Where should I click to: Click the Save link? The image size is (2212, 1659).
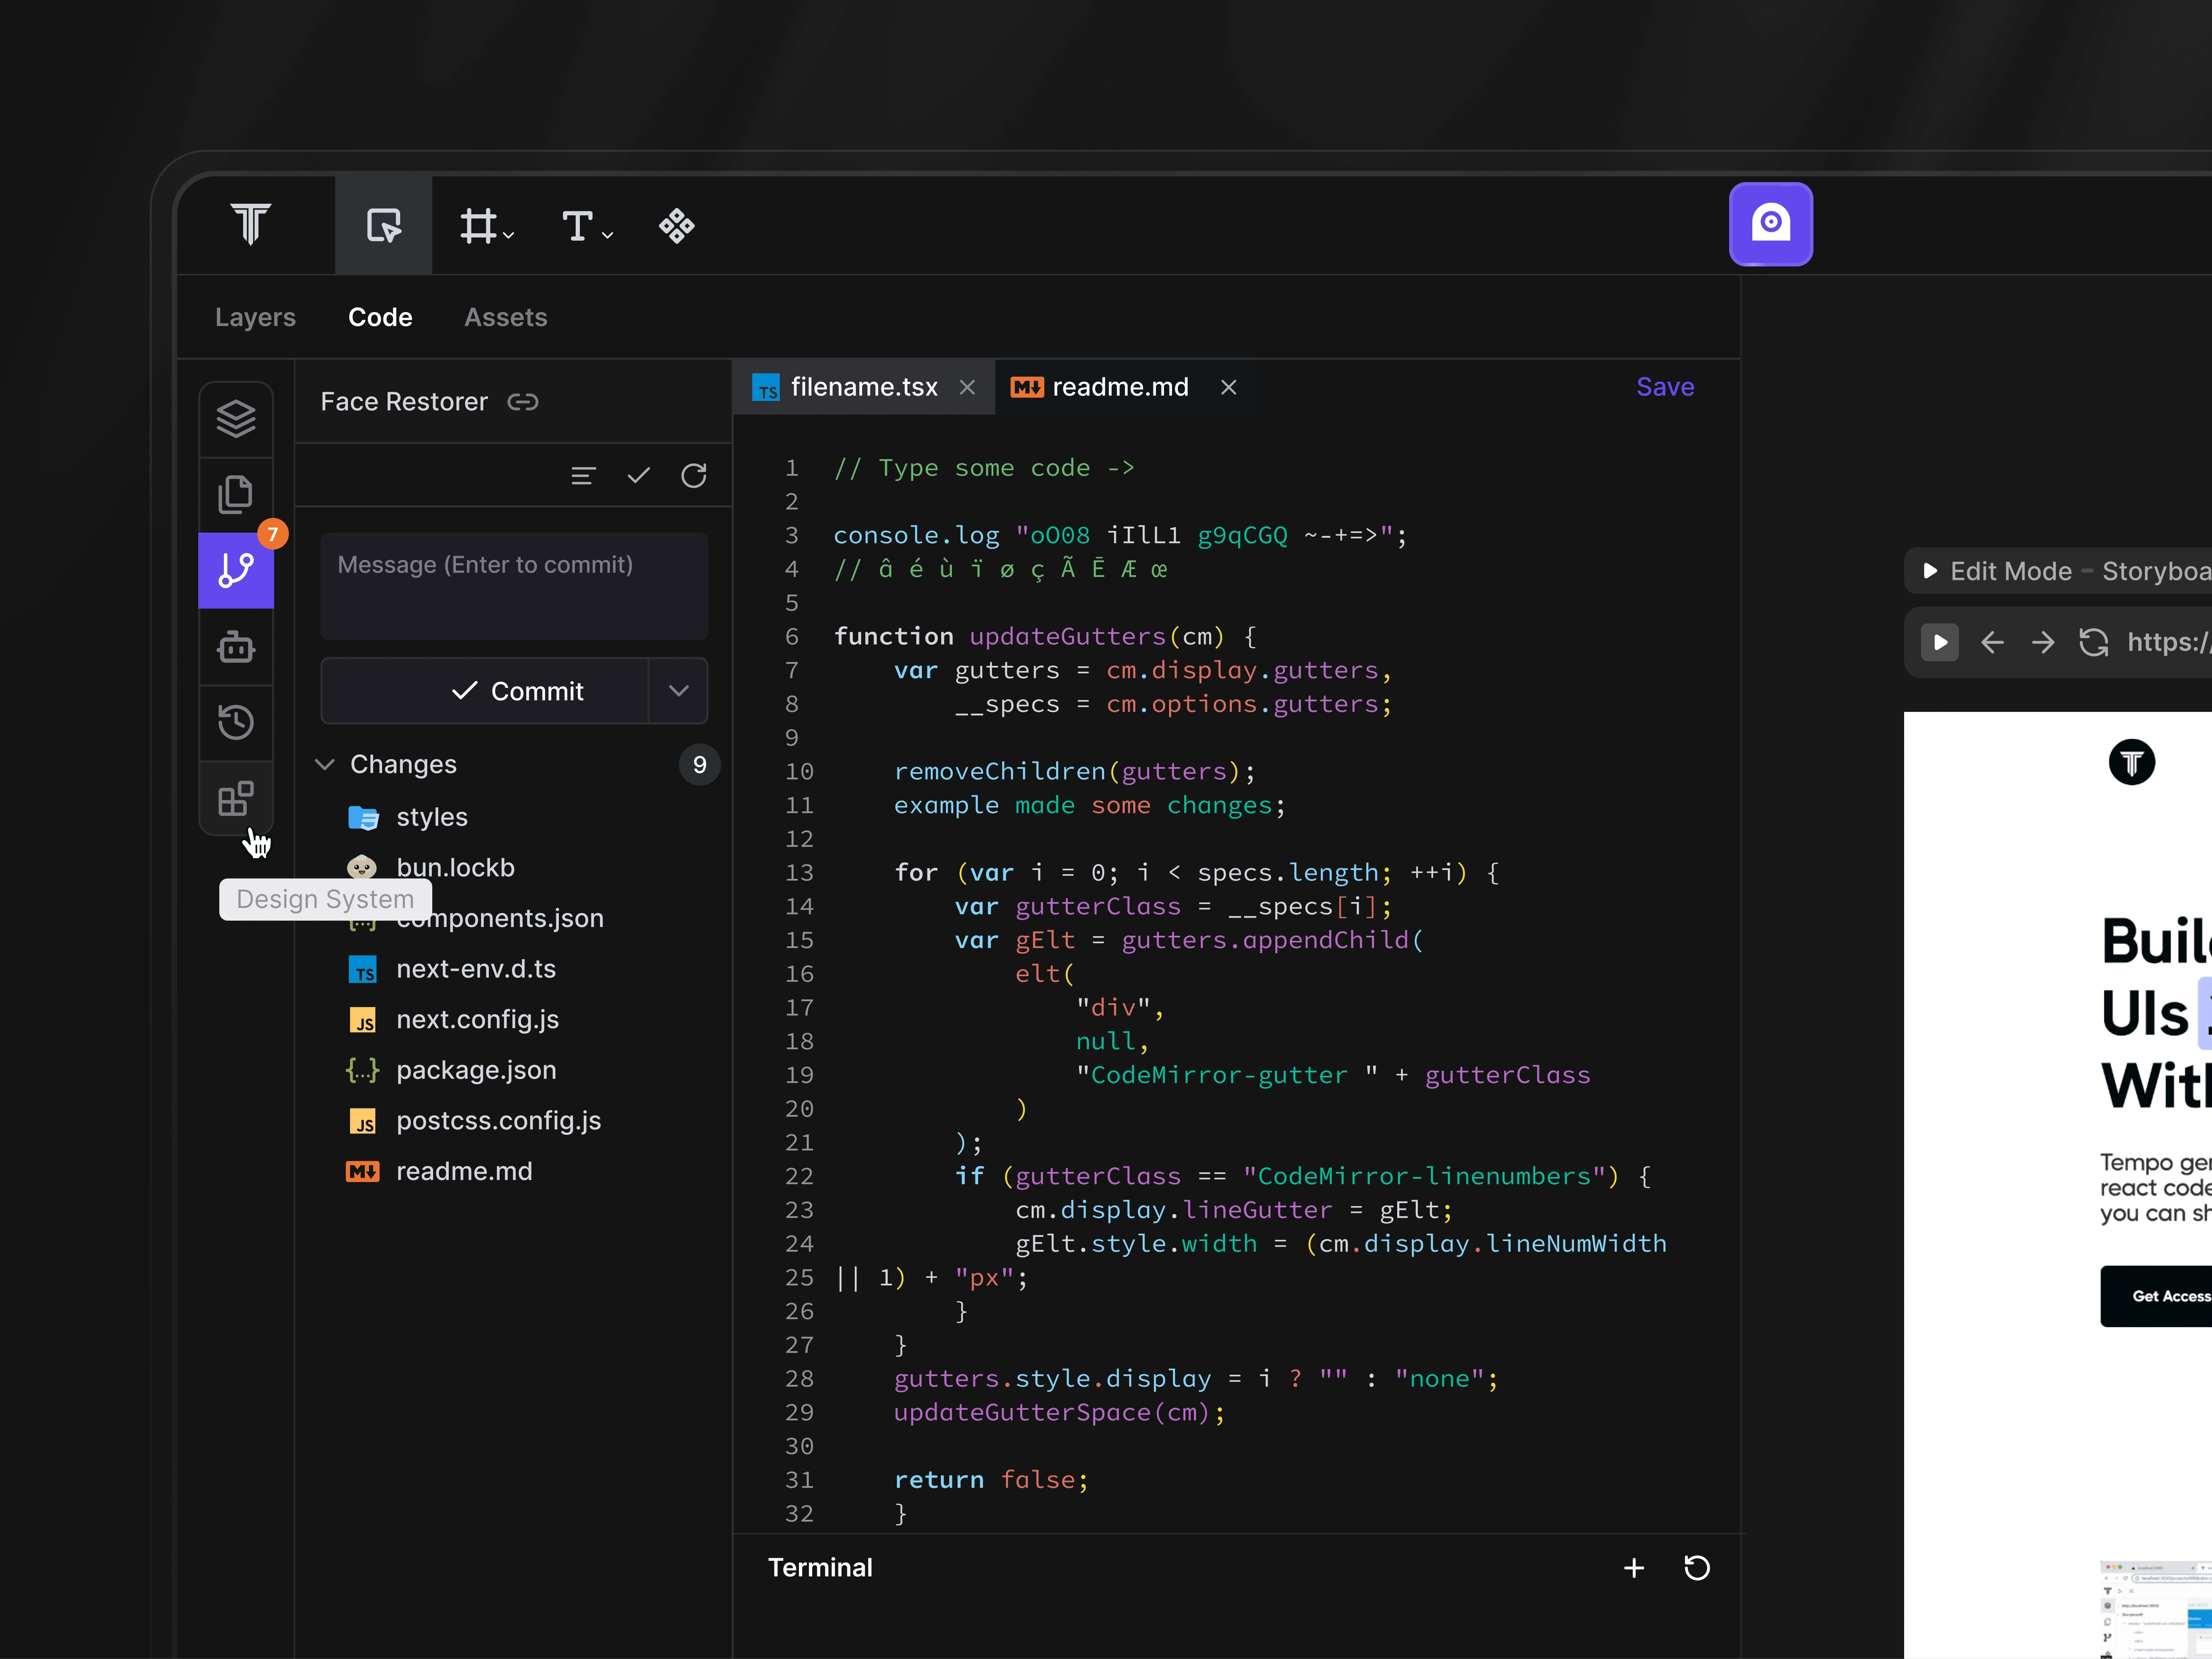[x=1665, y=387]
